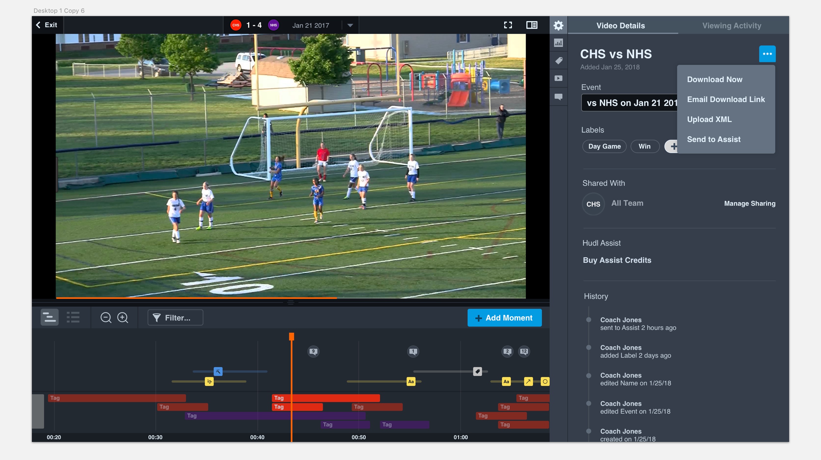Select the yellow Aa text marker after 01:00

506,381
